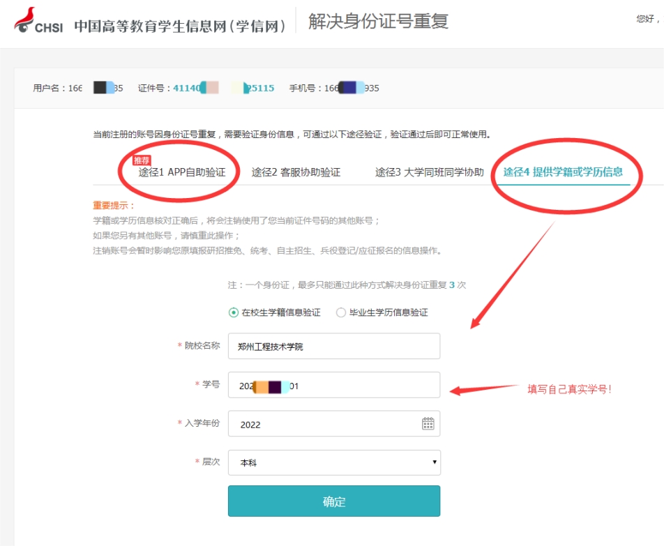Click the 推荐 badge on 途径1

click(x=142, y=160)
